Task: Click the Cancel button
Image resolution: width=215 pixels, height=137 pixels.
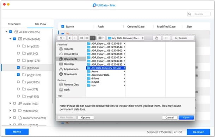Action: pyautogui.click(x=170, y=118)
